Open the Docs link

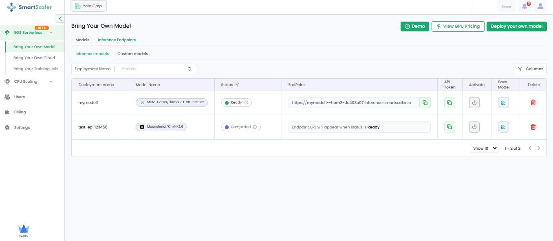(x=506, y=7)
